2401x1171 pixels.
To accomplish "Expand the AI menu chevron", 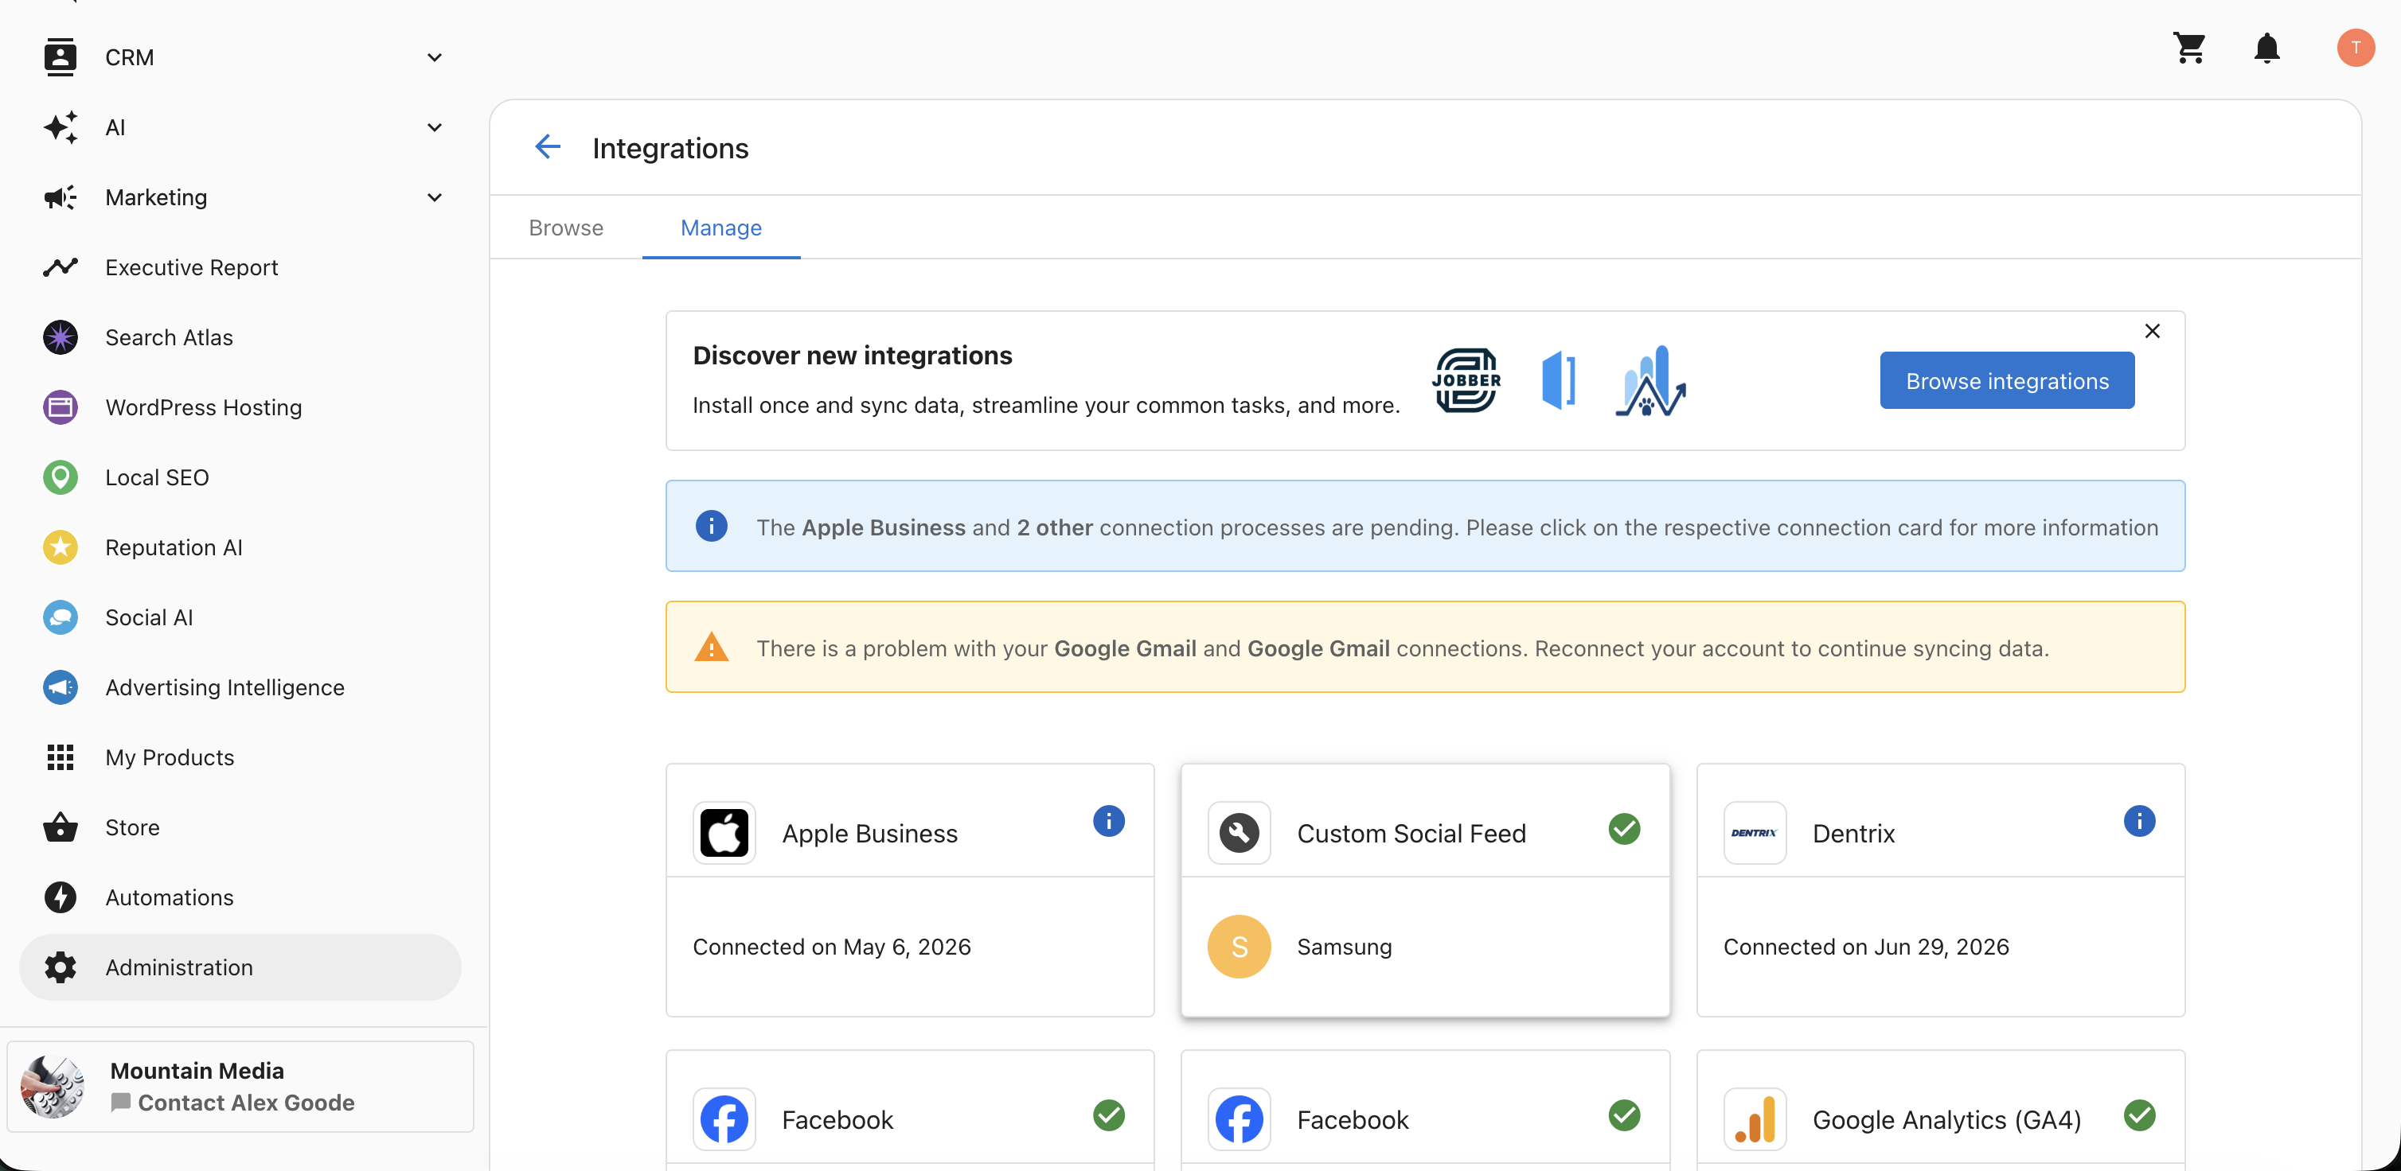I will coord(435,127).
